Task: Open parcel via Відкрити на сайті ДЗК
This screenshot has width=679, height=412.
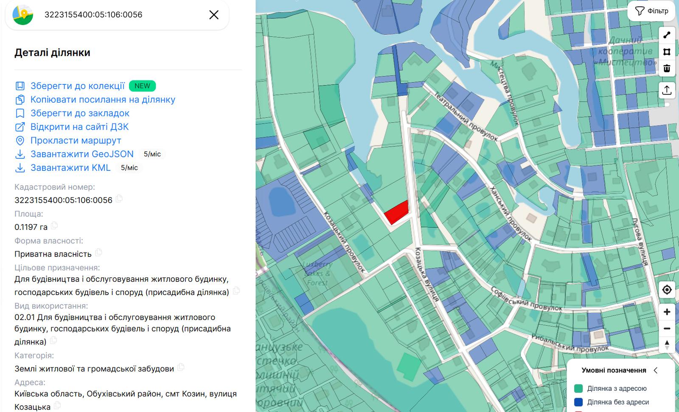Action: click(x=79, y=127)
